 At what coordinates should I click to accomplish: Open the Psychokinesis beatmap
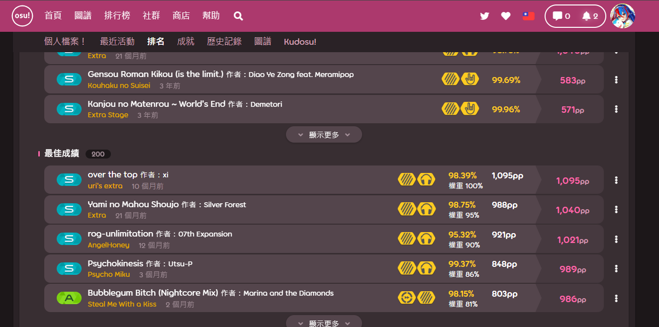pyautogui.click(x=115, y=263)
